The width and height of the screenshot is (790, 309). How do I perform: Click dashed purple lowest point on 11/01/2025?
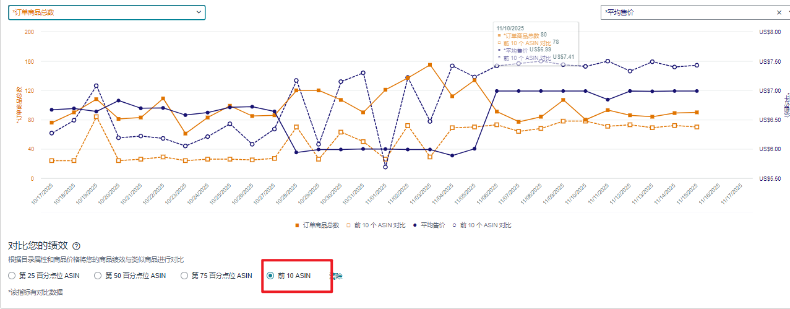click(385, 167)
